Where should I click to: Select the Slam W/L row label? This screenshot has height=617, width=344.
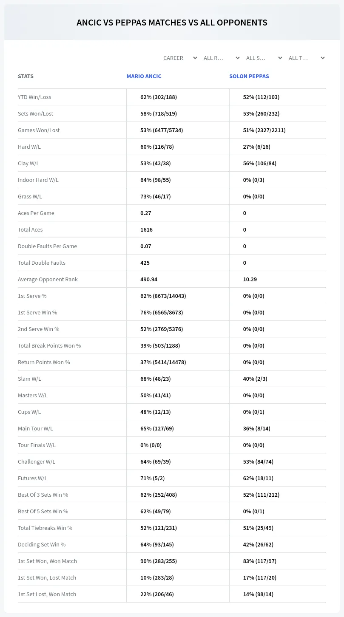(29, 379)
